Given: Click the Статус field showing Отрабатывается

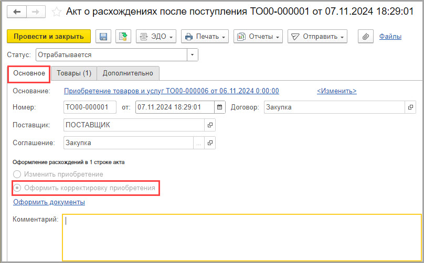Looking at the screenshot, I should click(x=111, y=55).
